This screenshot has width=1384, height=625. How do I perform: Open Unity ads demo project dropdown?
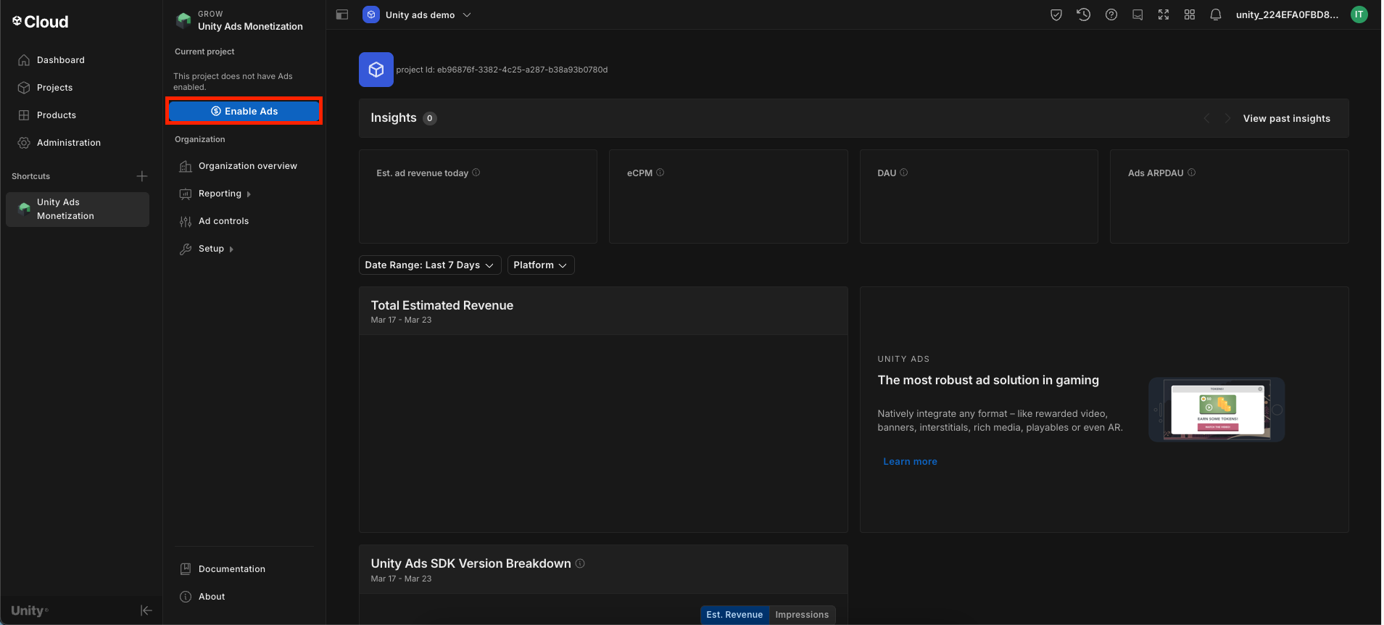point(418,15)
